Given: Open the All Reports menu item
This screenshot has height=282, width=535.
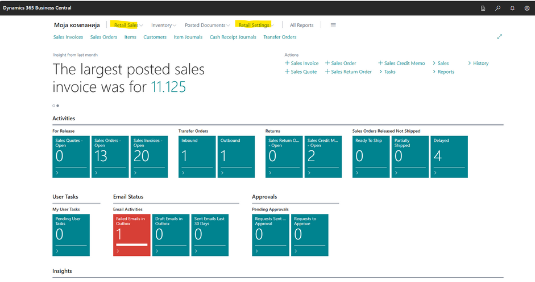Looking at the screenshot, I should click(x=301, y=25).
